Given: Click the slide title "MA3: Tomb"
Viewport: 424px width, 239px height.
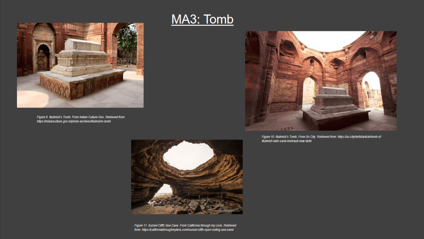Looking at the screenshot, I should tap(202, 19).
